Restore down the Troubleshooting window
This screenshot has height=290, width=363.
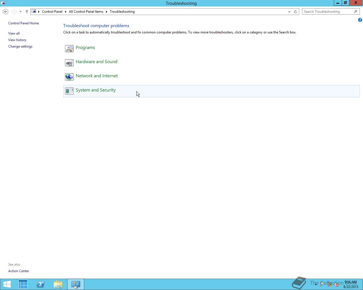(x=345, y=3)
